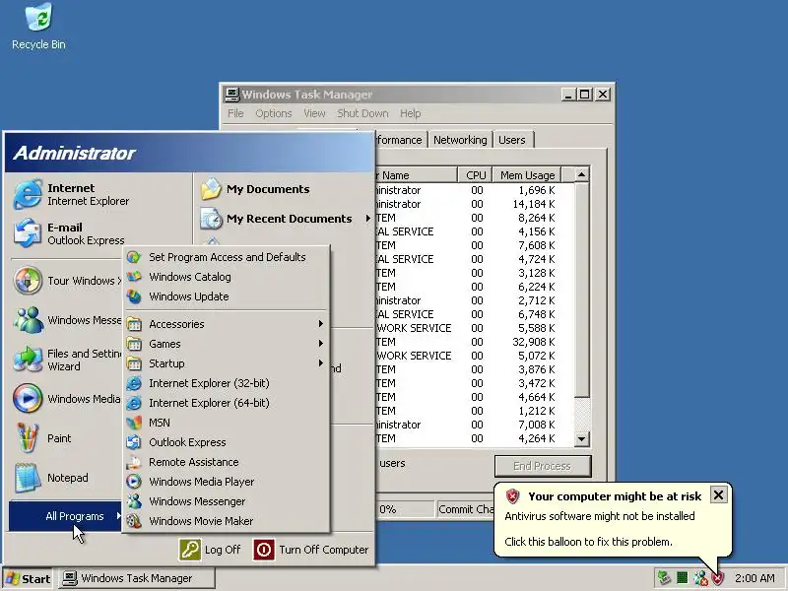This screenshot has height=591, width=788.
Task: Sort by Mem Usage column header
Action: click(x=527, y=175)
